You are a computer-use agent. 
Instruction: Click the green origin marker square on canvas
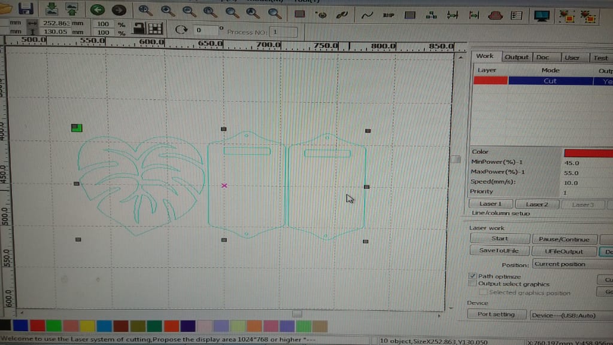(x=77, y=127)
